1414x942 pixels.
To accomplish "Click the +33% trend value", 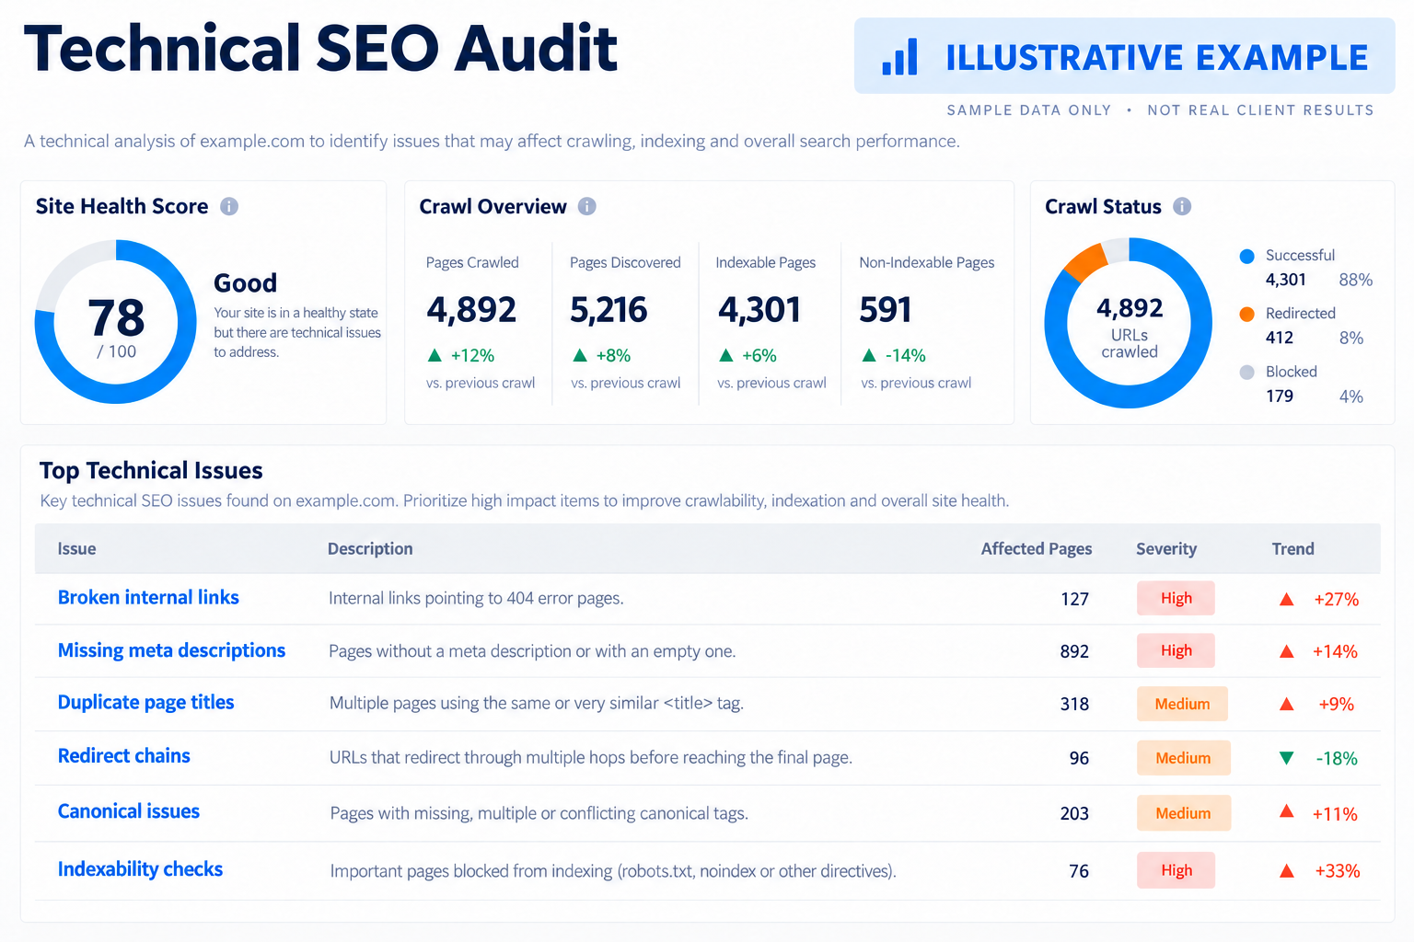I will pyautogui.click(x=1338, y=871).
